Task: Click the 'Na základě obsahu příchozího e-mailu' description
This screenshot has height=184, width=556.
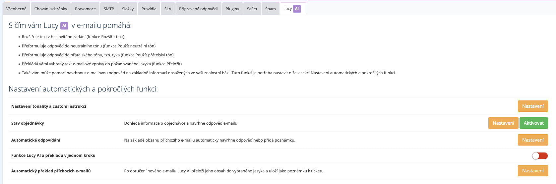Action: pos(210,140)
